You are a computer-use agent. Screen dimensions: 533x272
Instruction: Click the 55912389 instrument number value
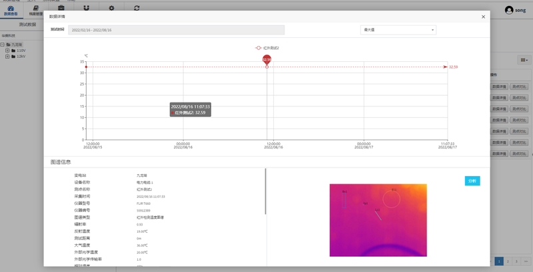coord(143,211)
